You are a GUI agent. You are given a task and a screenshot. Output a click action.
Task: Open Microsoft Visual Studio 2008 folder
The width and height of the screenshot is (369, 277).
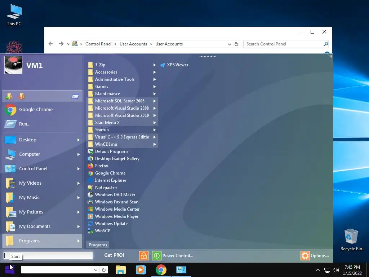click(122, 108)
